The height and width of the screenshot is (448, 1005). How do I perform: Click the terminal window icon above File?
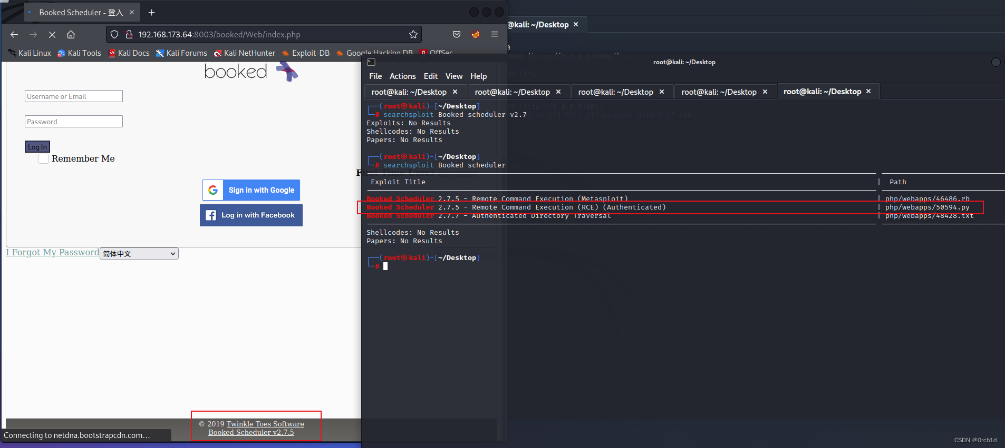pos(371,62)
